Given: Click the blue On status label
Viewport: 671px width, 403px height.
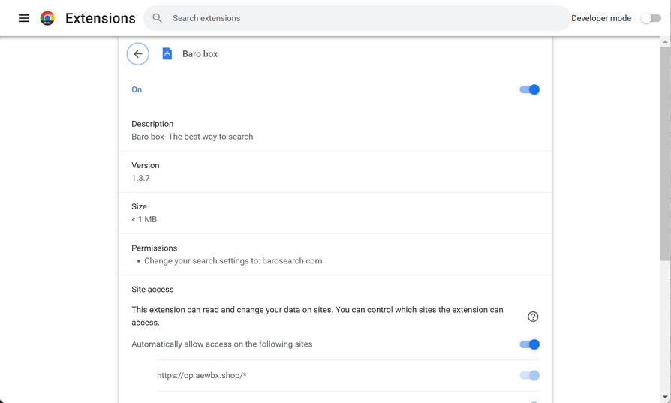Looking at the screenshot, I should point(137,89).
